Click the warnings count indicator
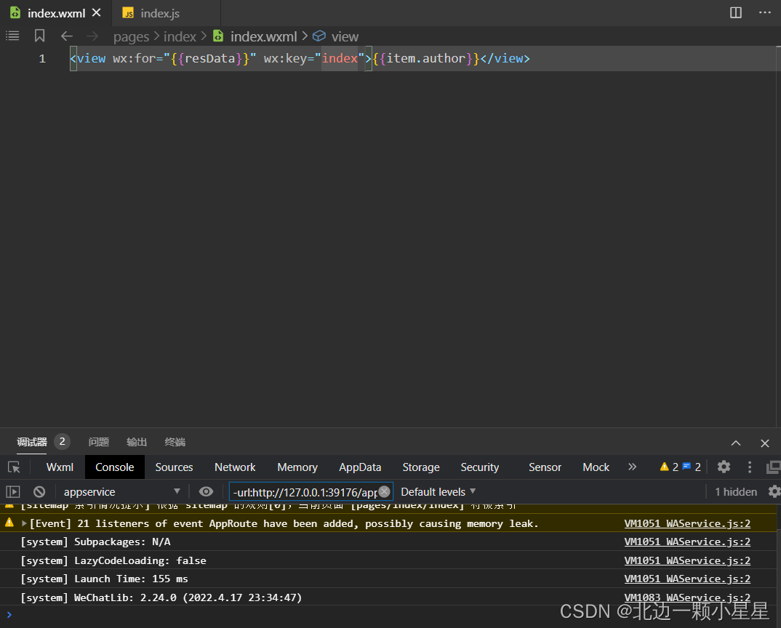Screen dimensions: 781x628 [669, 467]
